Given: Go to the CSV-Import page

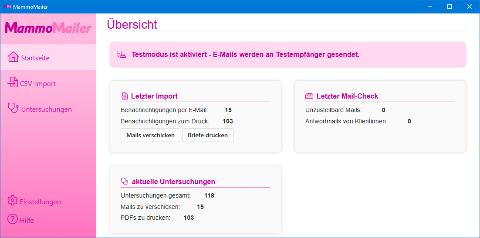Looking at the screenshot, I should (37, 83).
